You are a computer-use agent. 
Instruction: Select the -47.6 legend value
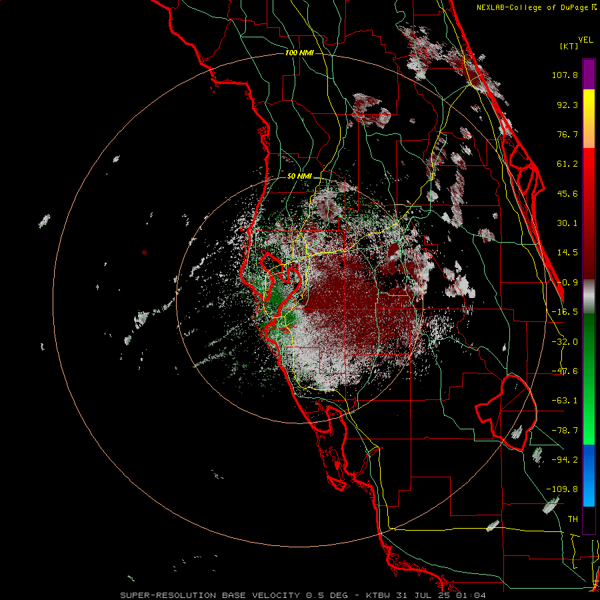tap(565, 371)
